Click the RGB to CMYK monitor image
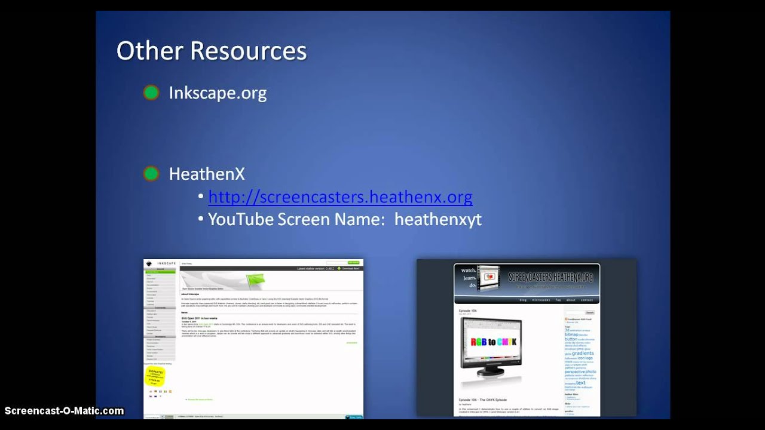Viewport: 765px width, 430px height. pos(491,346)
